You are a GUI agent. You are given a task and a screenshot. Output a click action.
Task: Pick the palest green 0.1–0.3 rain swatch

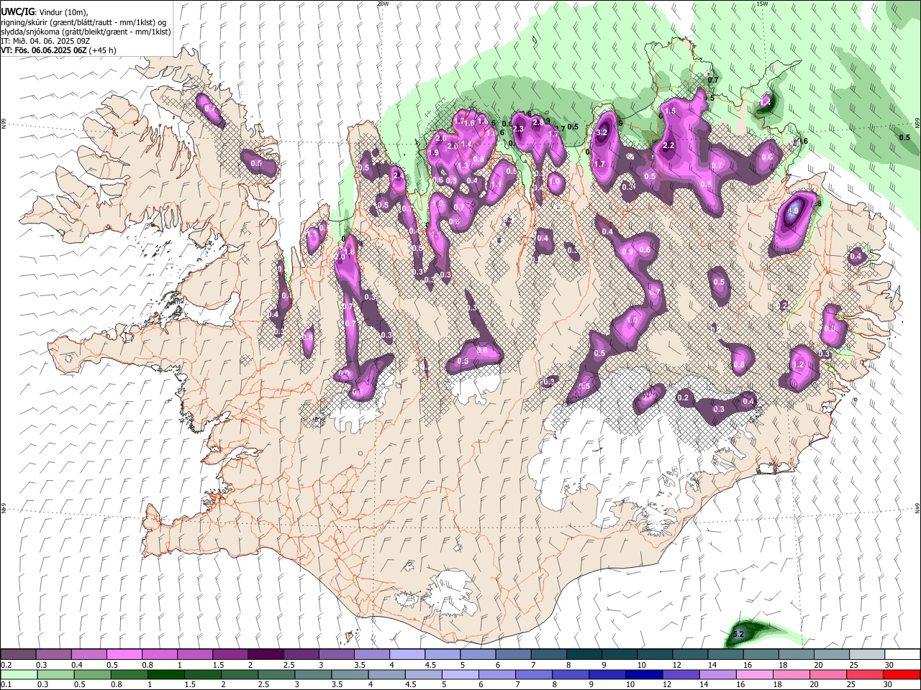[19, 674]
